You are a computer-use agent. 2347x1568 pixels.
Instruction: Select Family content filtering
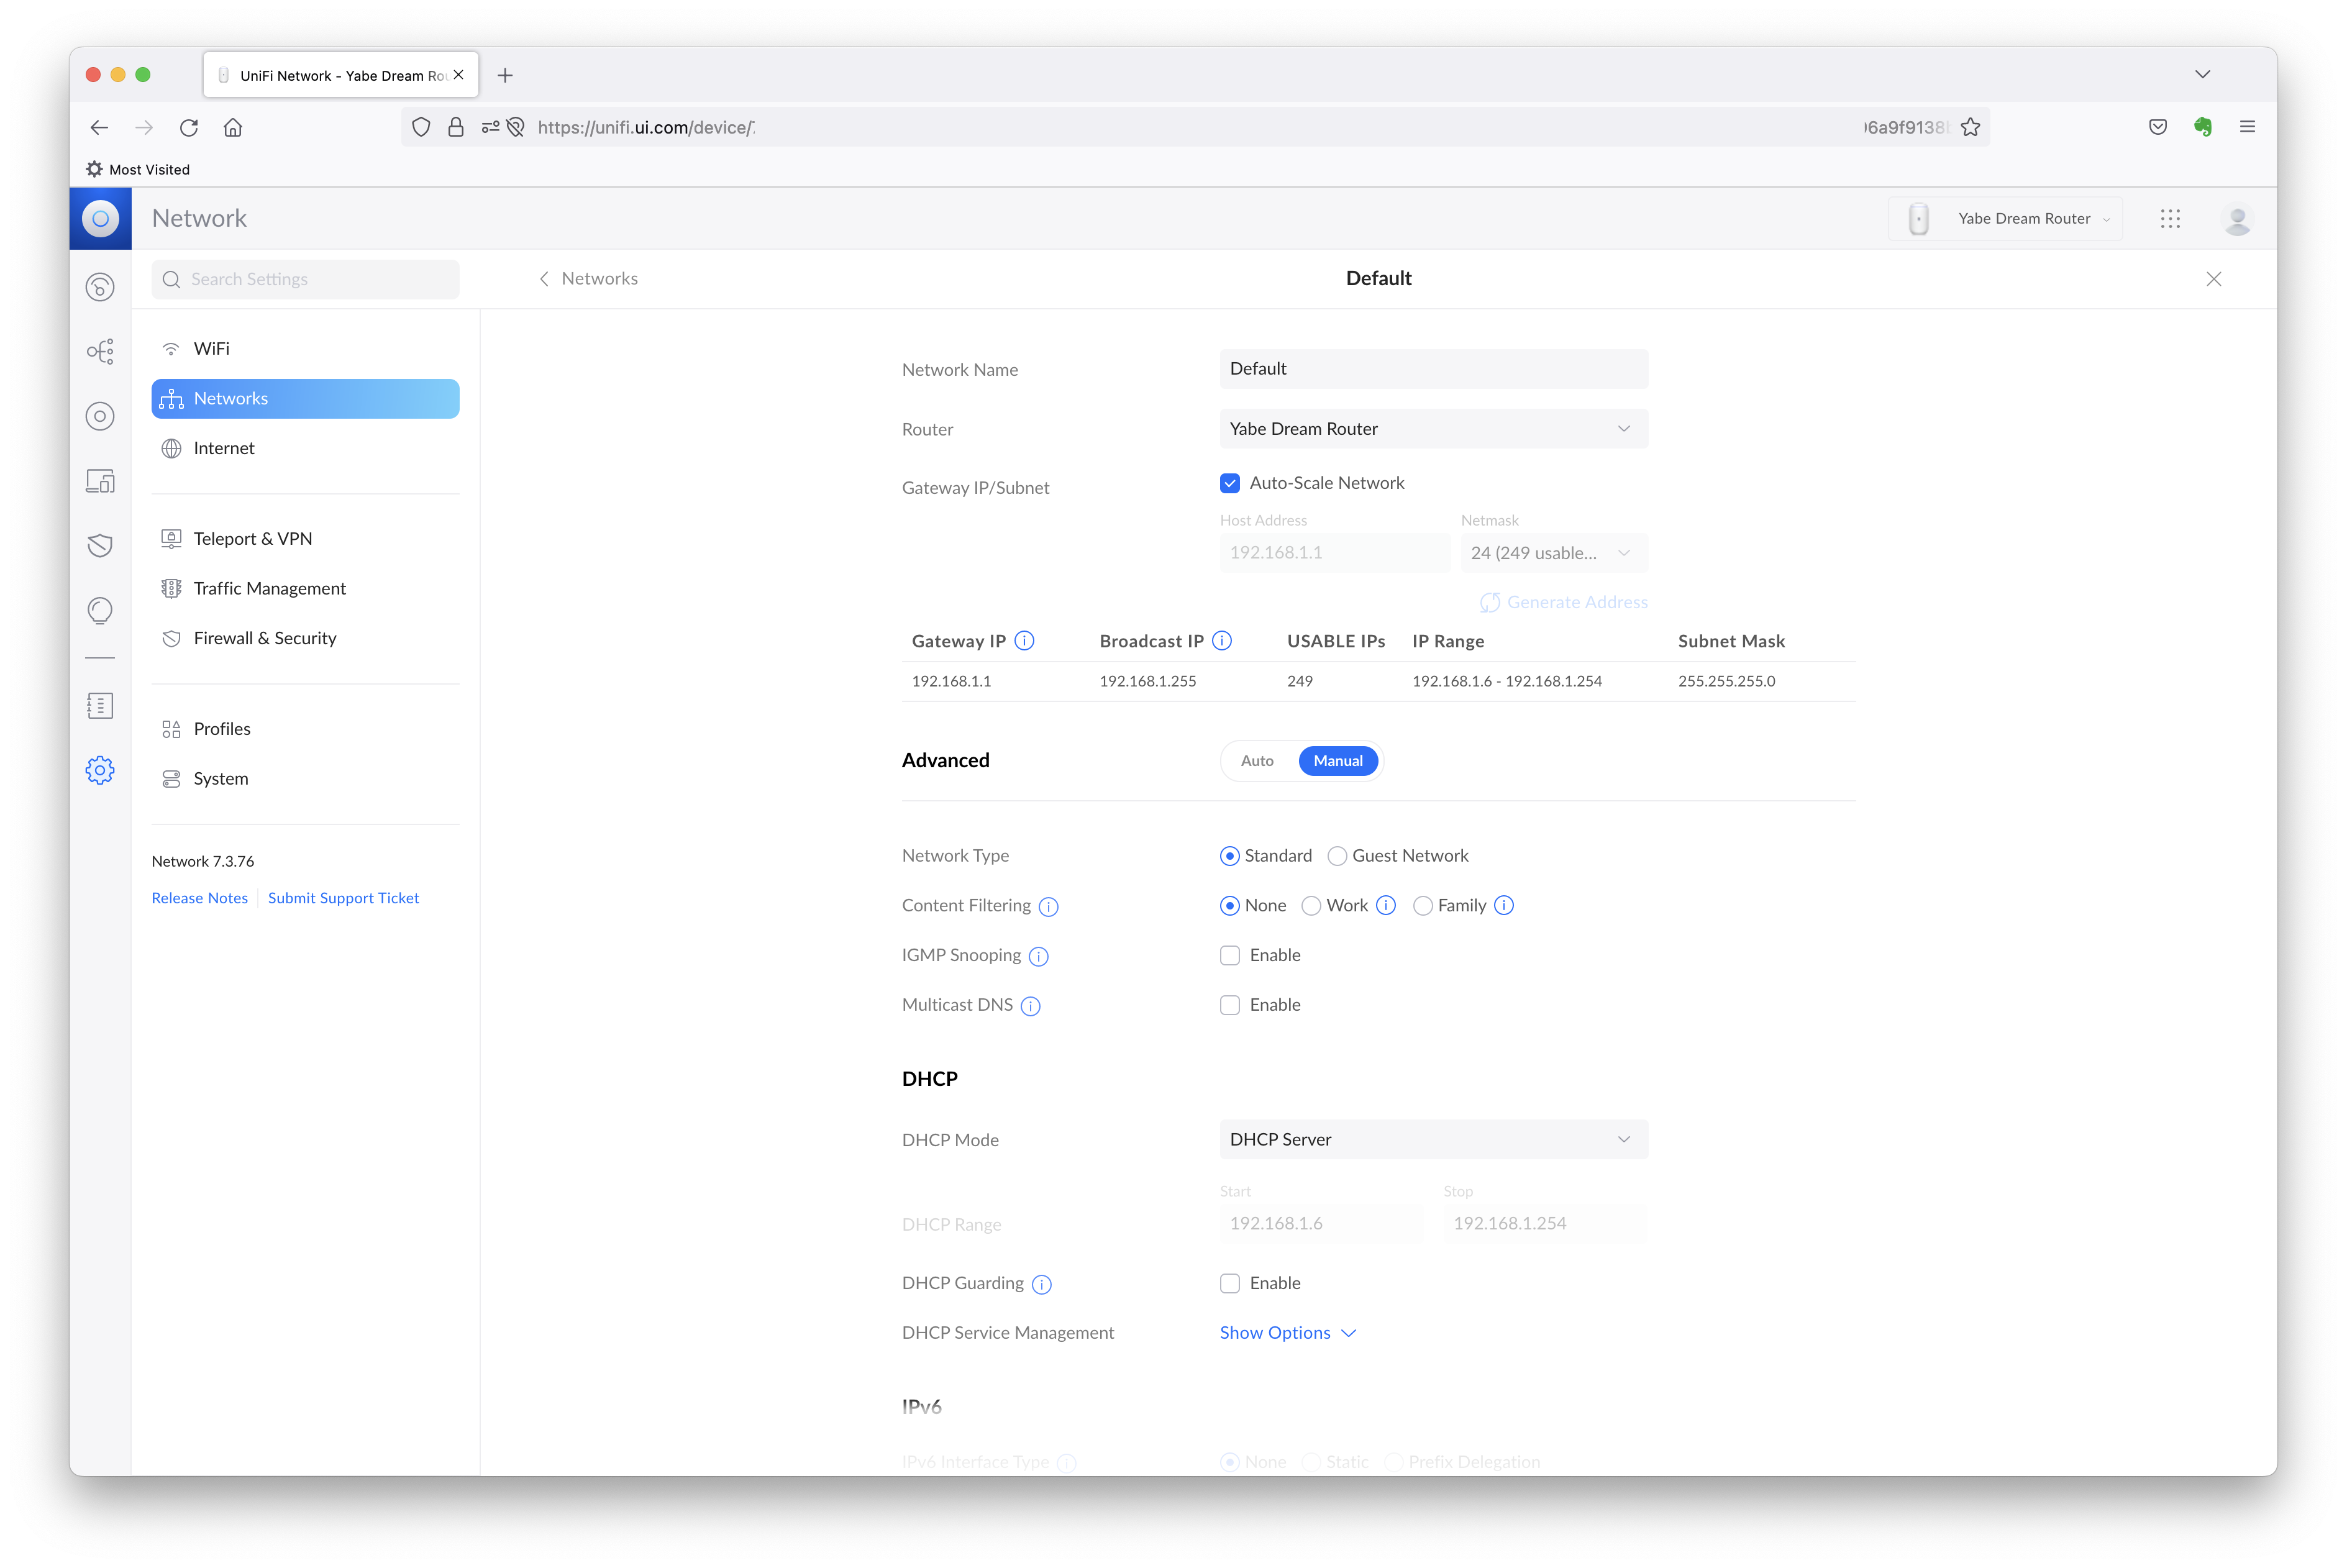(x=1422, y=906)
